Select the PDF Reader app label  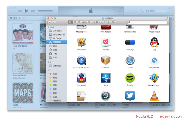[106, 32]
